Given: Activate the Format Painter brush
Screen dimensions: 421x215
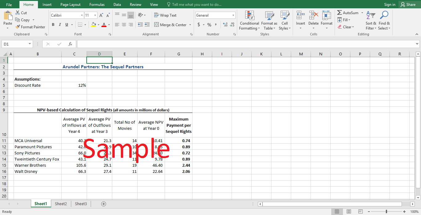Looking at the screenshot, I should [x=18, y=27].
